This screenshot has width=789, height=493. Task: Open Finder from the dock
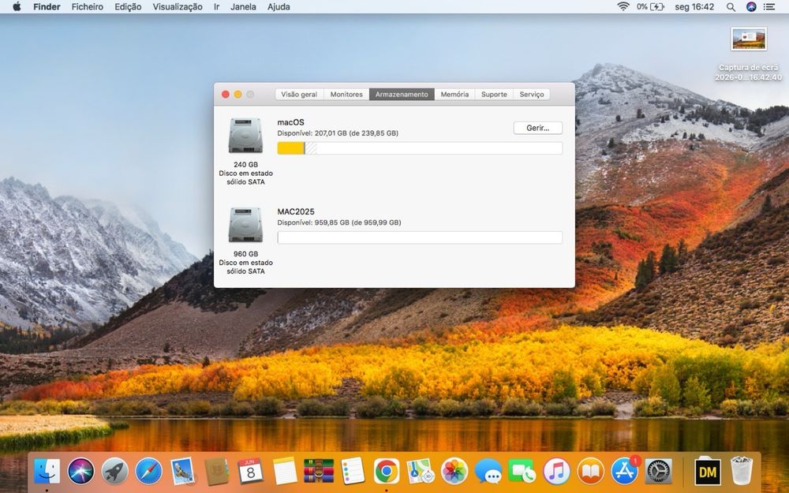(x=47, y=472)
